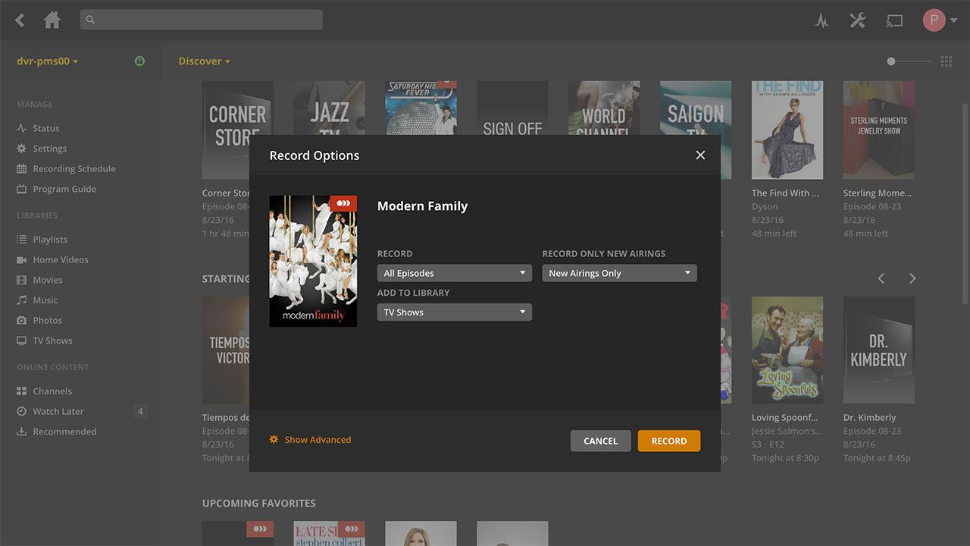The height and width of the screenshot is (546, 970).
Task: Open The Find With Shawn Killinger poster
Action: pos(787,130)
